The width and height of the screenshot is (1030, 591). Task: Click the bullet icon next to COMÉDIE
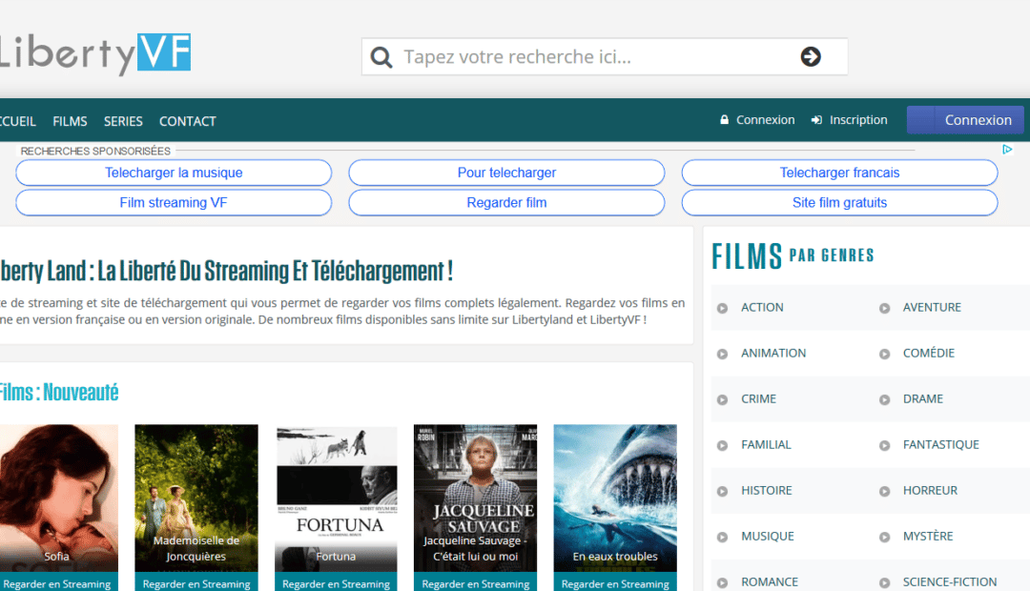click(x=885, y=354)
